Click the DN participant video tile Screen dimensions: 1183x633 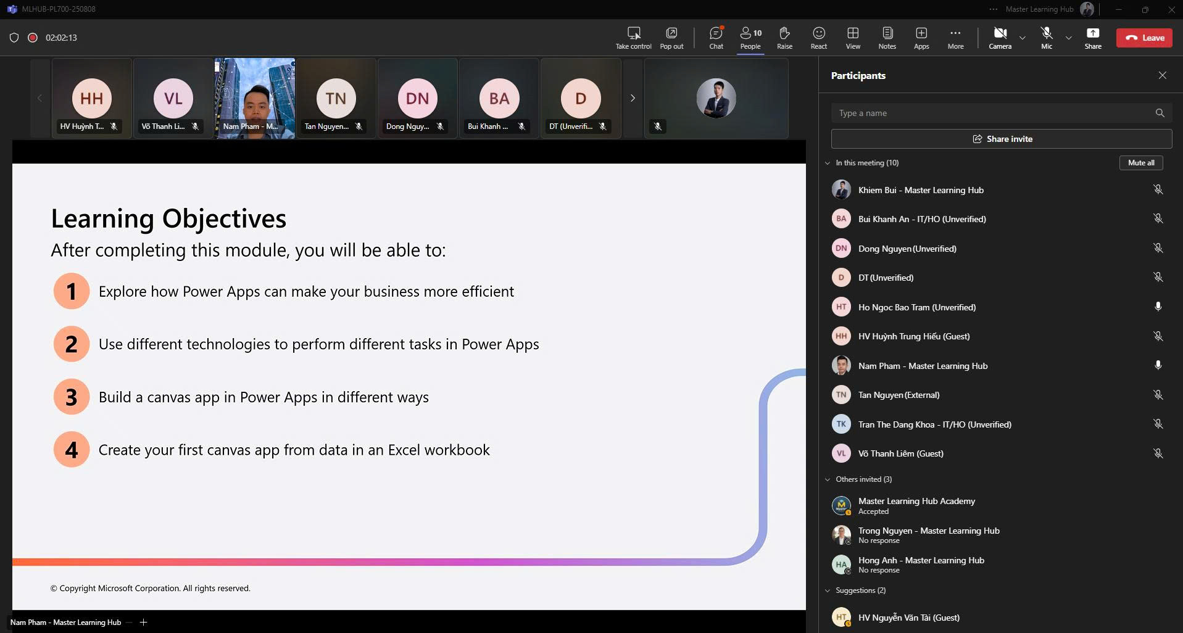(x=418, y=98)
